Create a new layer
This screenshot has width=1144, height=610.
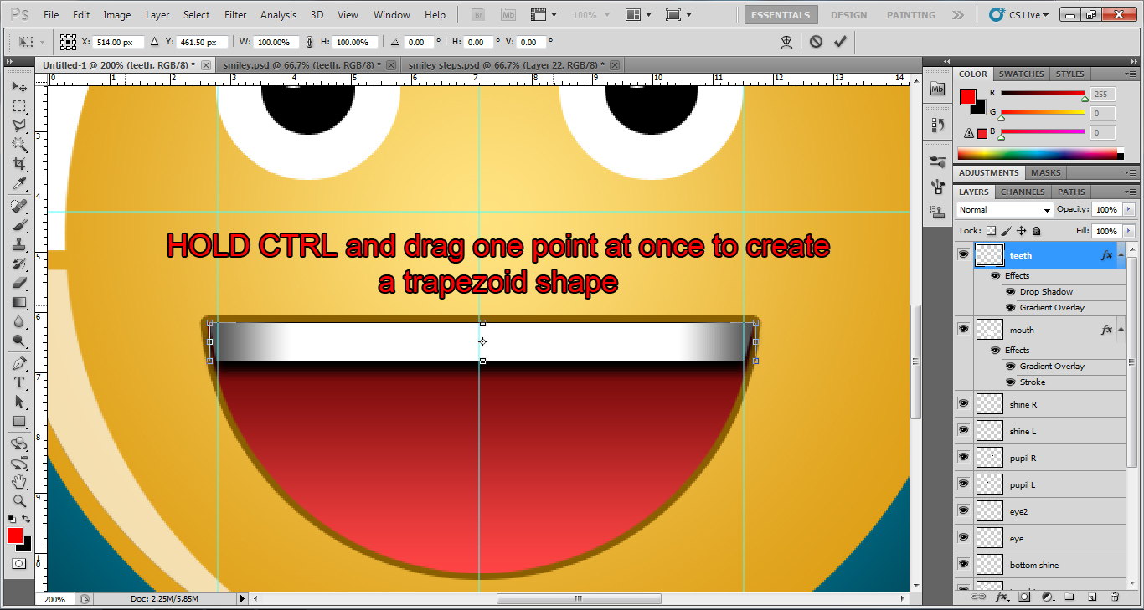(1093, 597)
